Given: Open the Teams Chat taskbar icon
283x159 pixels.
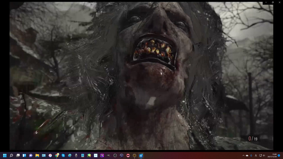Looking at the screenshot, I should (31, 155).
